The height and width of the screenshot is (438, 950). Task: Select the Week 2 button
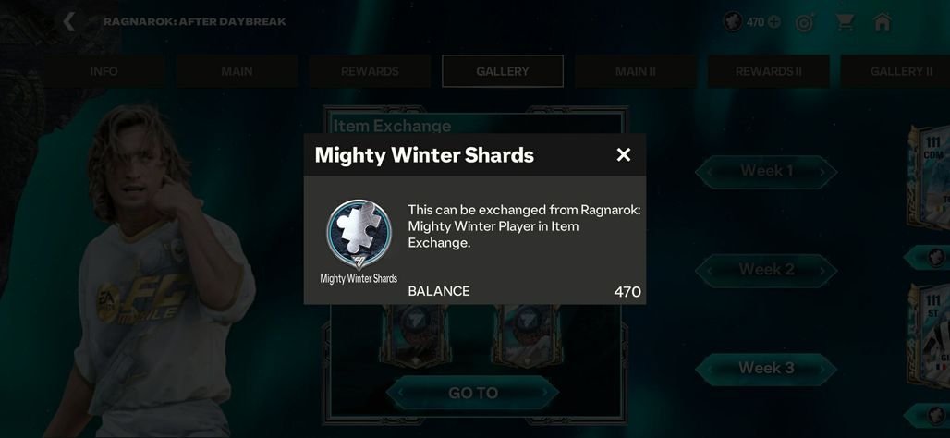pos(766,270)
